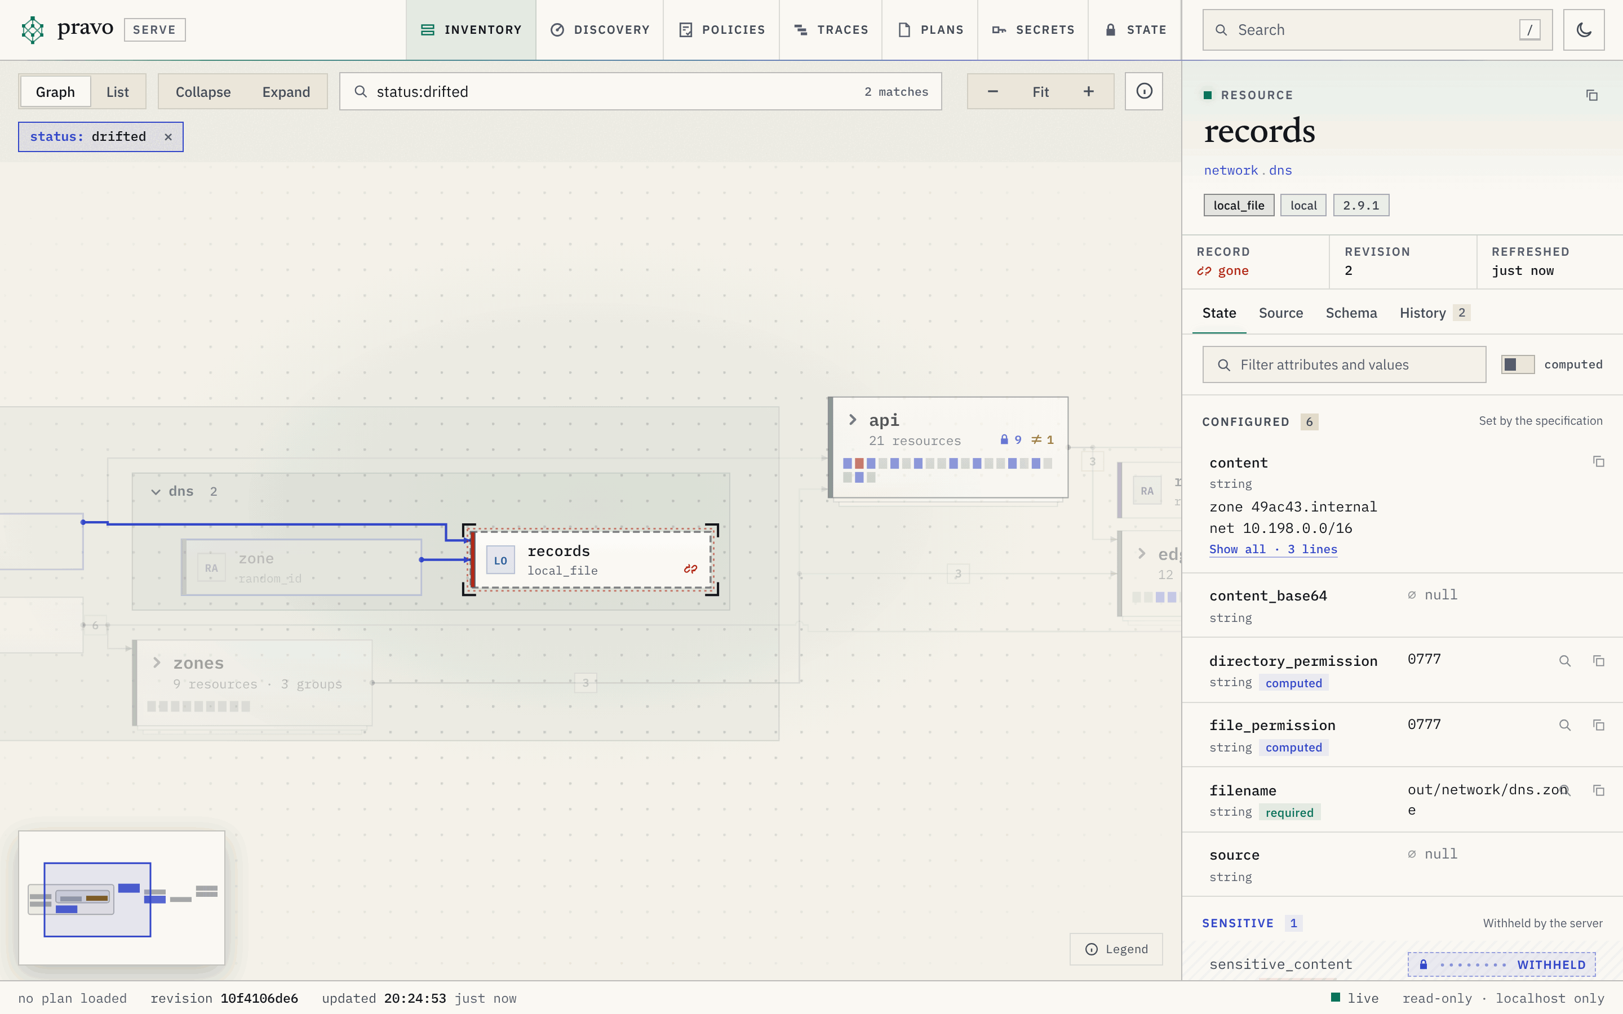
Task: Search by directory_permission value magnifier
Action: (x=1564, y=661)
